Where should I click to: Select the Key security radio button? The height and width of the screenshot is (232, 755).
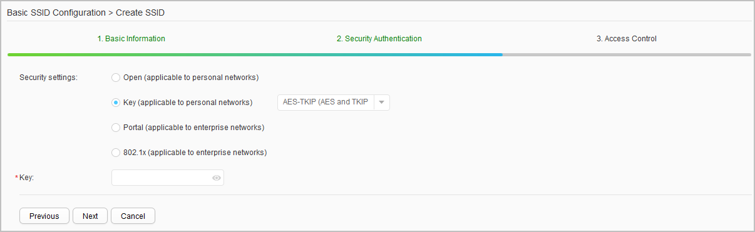[x=115, y=103]
